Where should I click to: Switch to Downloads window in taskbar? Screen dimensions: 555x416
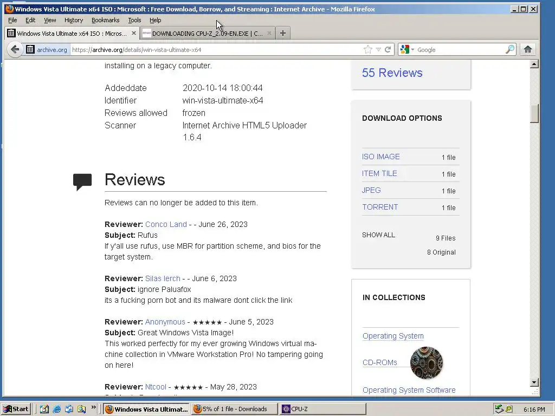coord(234,409)
